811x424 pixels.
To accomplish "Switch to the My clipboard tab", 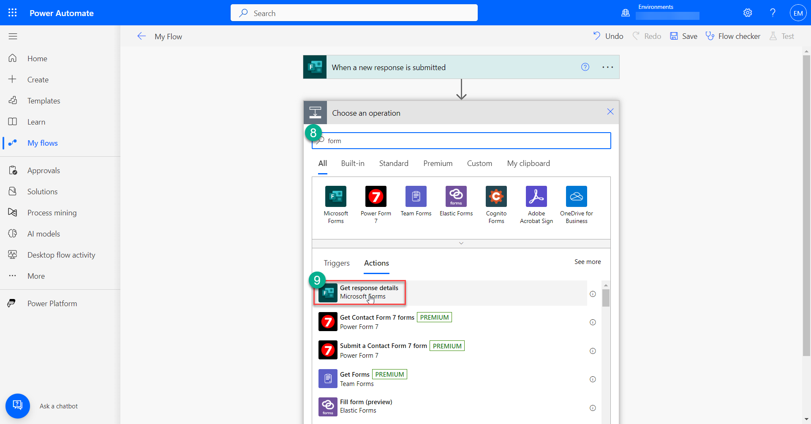I will pos(528,163).
